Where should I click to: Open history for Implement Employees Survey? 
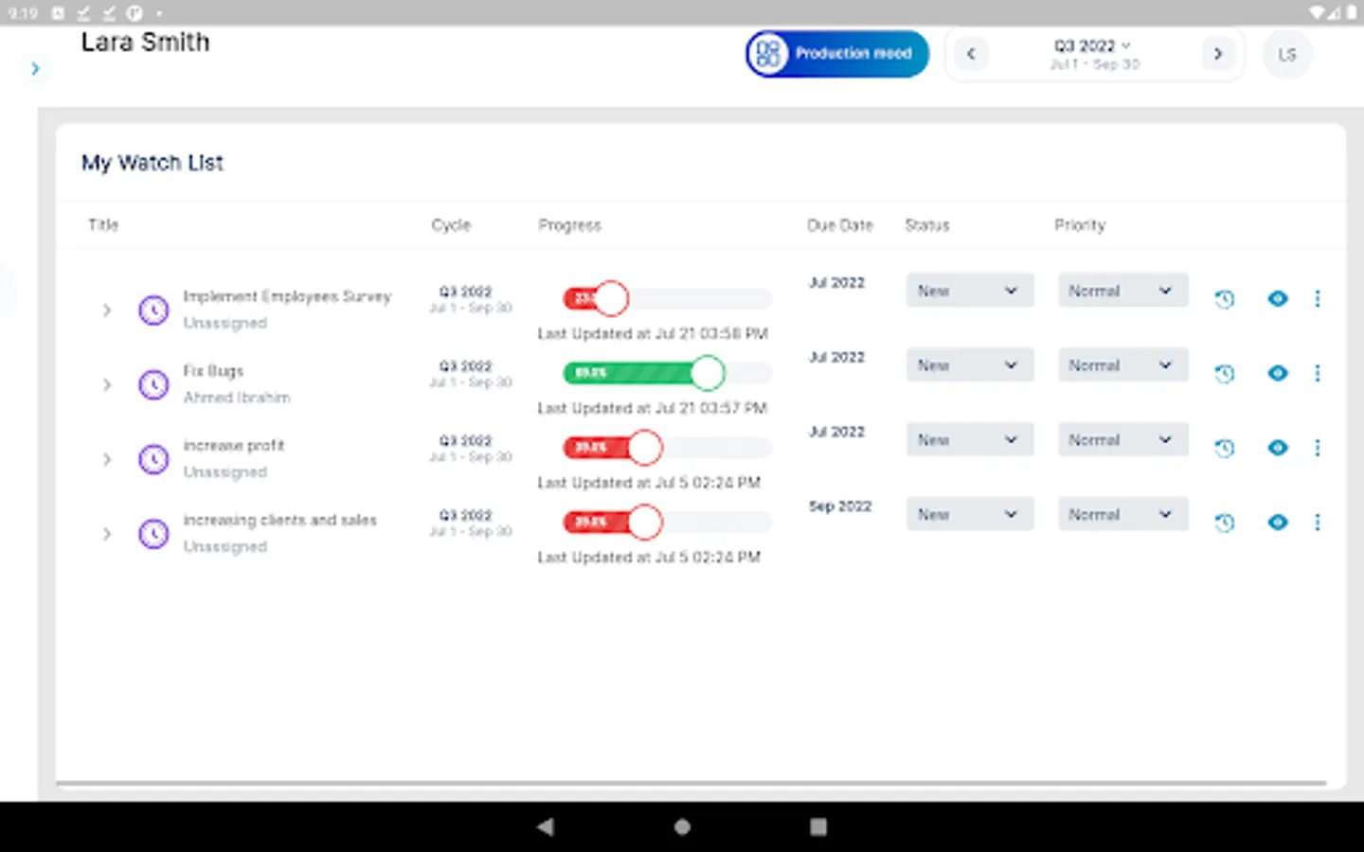(1225, 299)
